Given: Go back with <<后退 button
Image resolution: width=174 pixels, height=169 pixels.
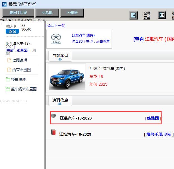Looking at the screenshot, I should click(x=47, y=13).
